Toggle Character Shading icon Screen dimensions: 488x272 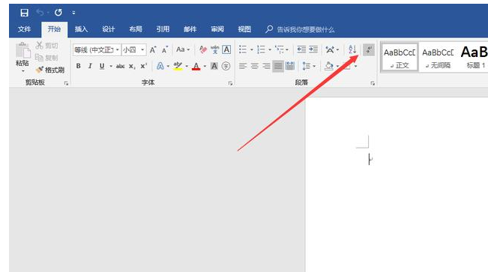214,66
